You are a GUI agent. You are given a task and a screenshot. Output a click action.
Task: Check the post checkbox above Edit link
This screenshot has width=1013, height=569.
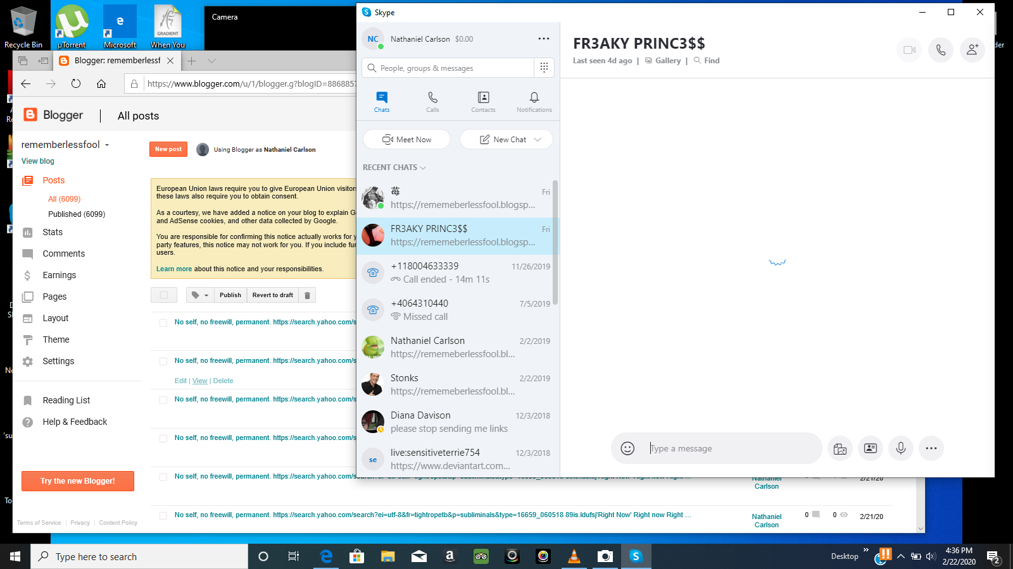click(x=163, y=361)
